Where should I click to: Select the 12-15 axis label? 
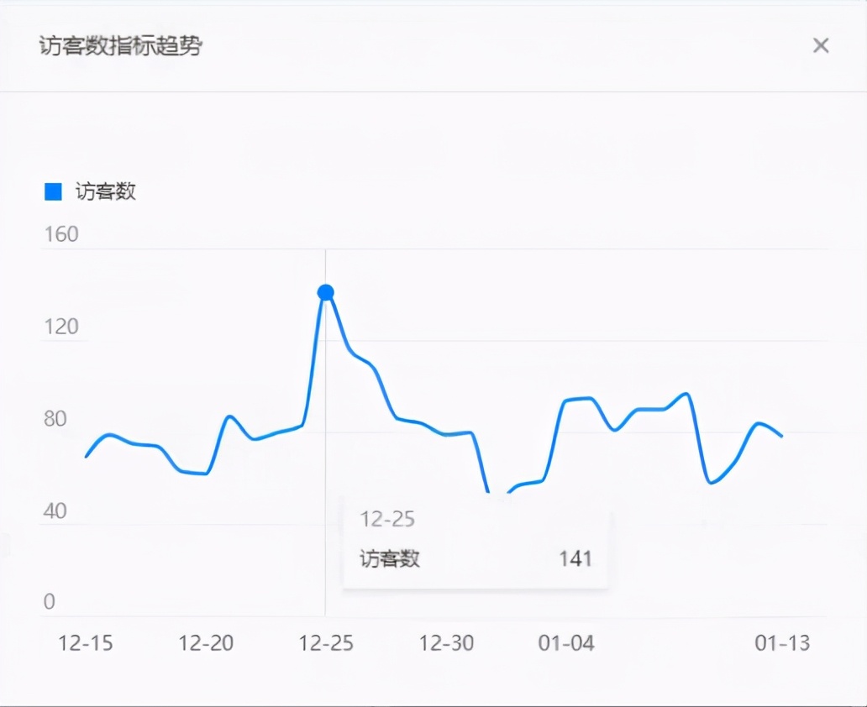[x=87, y=645]
